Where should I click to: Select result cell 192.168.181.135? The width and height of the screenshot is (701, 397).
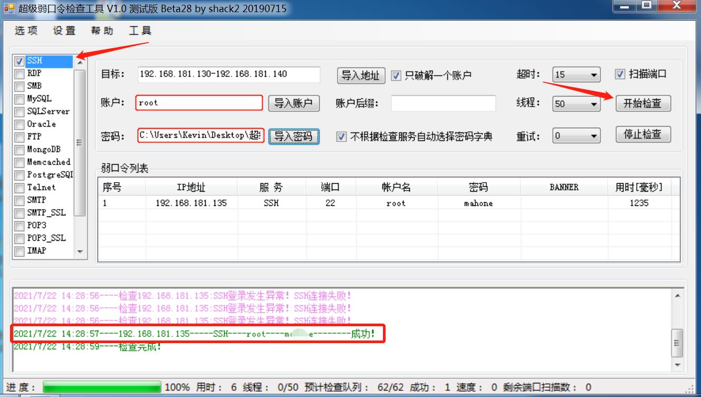(191, 203)
